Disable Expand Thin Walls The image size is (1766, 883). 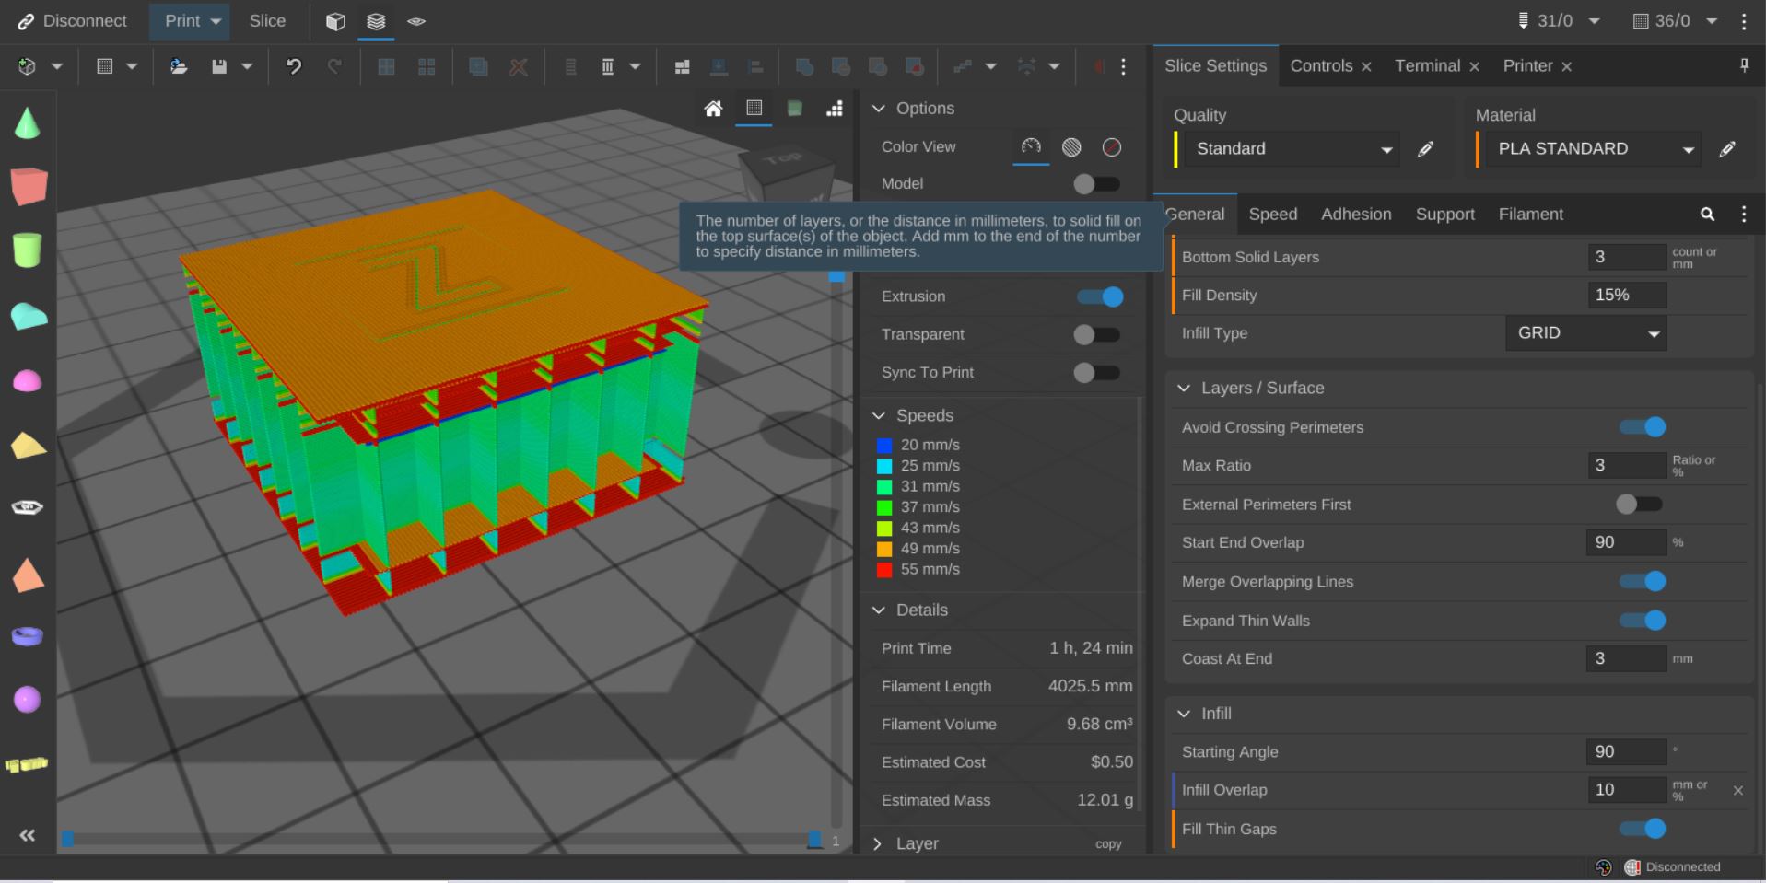coord(1643,621)
